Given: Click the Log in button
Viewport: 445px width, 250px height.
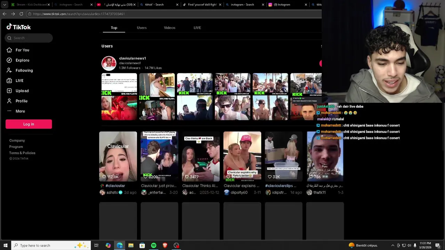Looking at the screenshot, I should [x=29, y=124].
